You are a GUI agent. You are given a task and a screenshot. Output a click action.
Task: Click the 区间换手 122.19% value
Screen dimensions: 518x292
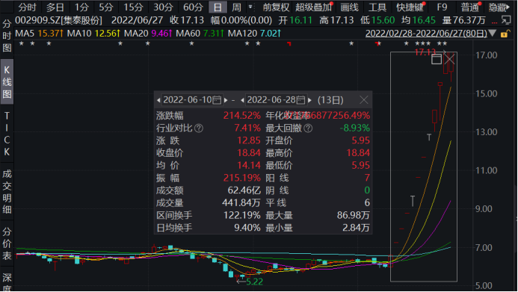point(242,215)
